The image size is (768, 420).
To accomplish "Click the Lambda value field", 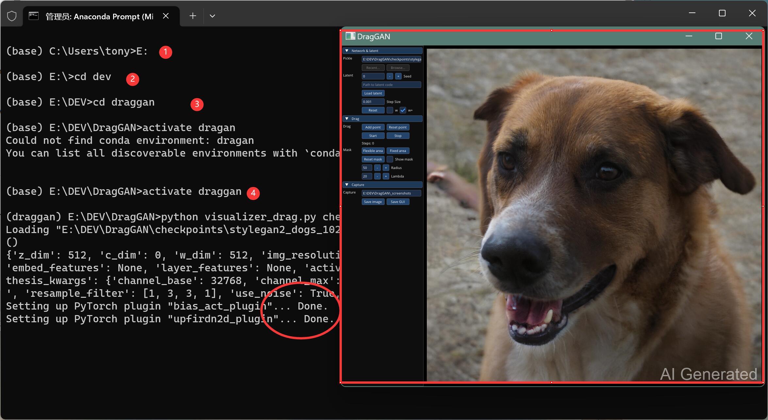I will (367, 176).
